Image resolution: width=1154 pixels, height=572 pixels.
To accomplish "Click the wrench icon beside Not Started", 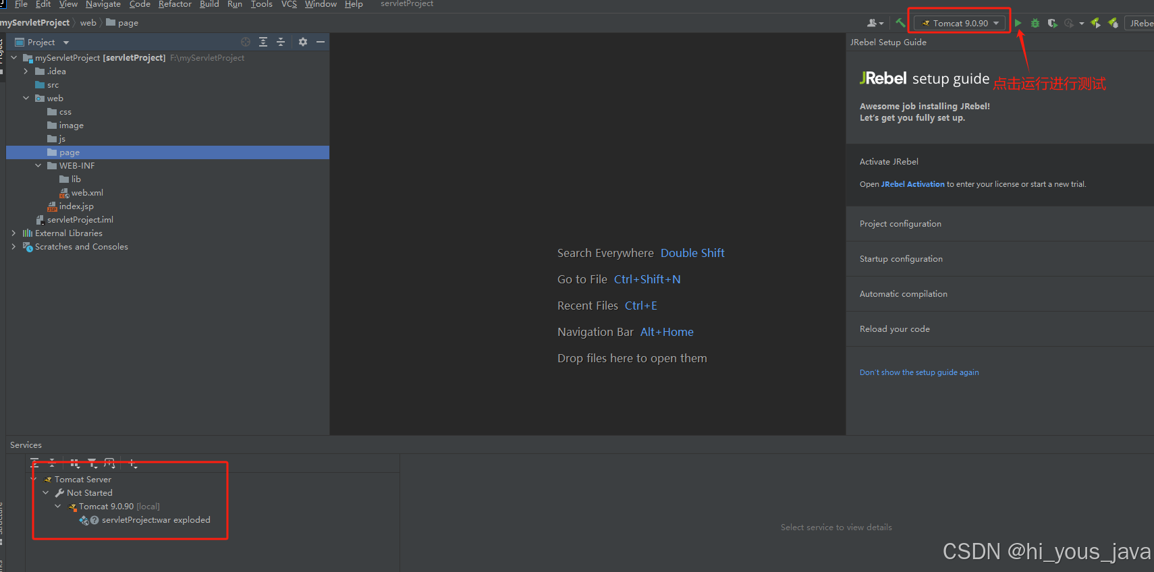I will (59, 493).
